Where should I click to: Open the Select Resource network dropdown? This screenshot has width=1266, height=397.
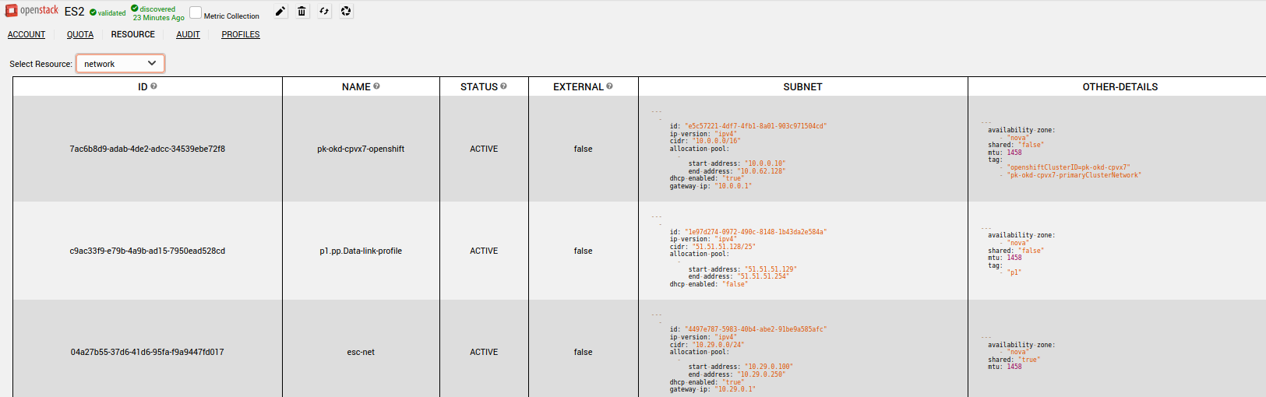[x=120, y=64]
